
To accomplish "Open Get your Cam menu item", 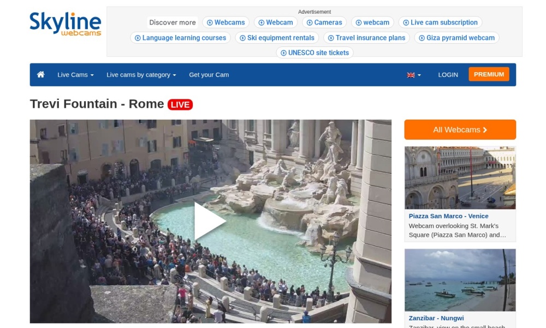I will click(209, 75).
